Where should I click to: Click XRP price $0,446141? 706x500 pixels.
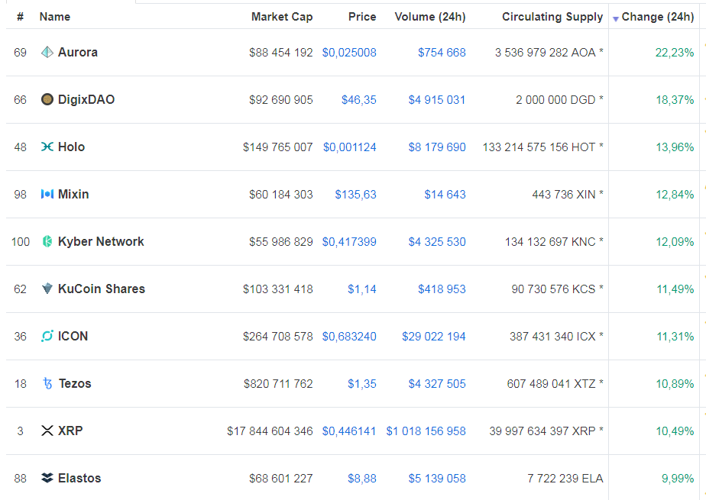tap(349, 431)
